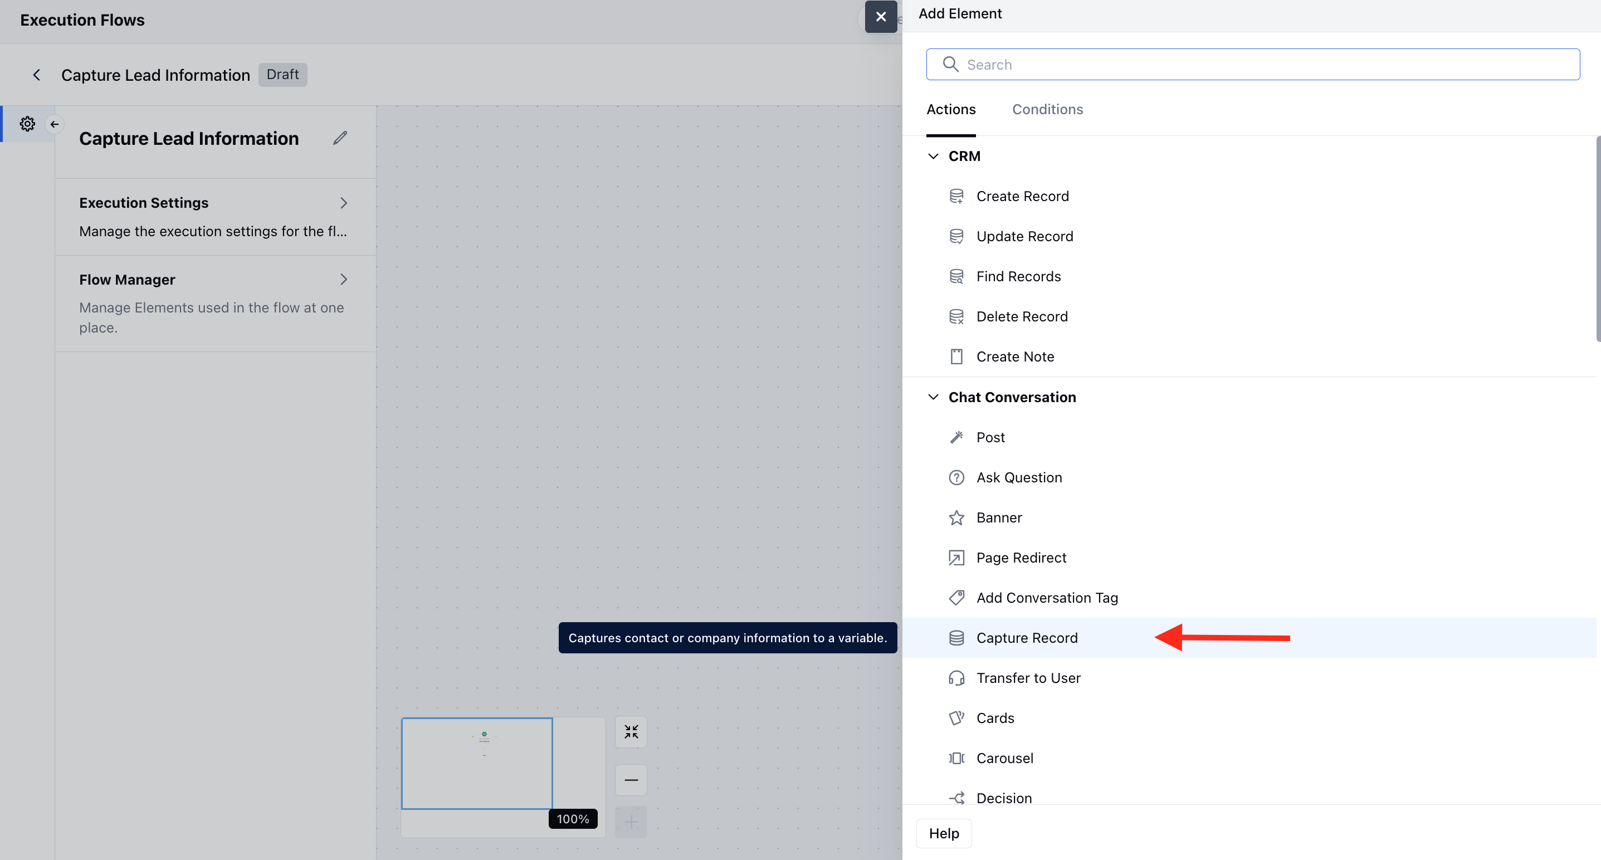Click the Page Redirect arrow icon
Image resolution: width=1601 pixels, height=860 pixels.
(x=956, y=558)
